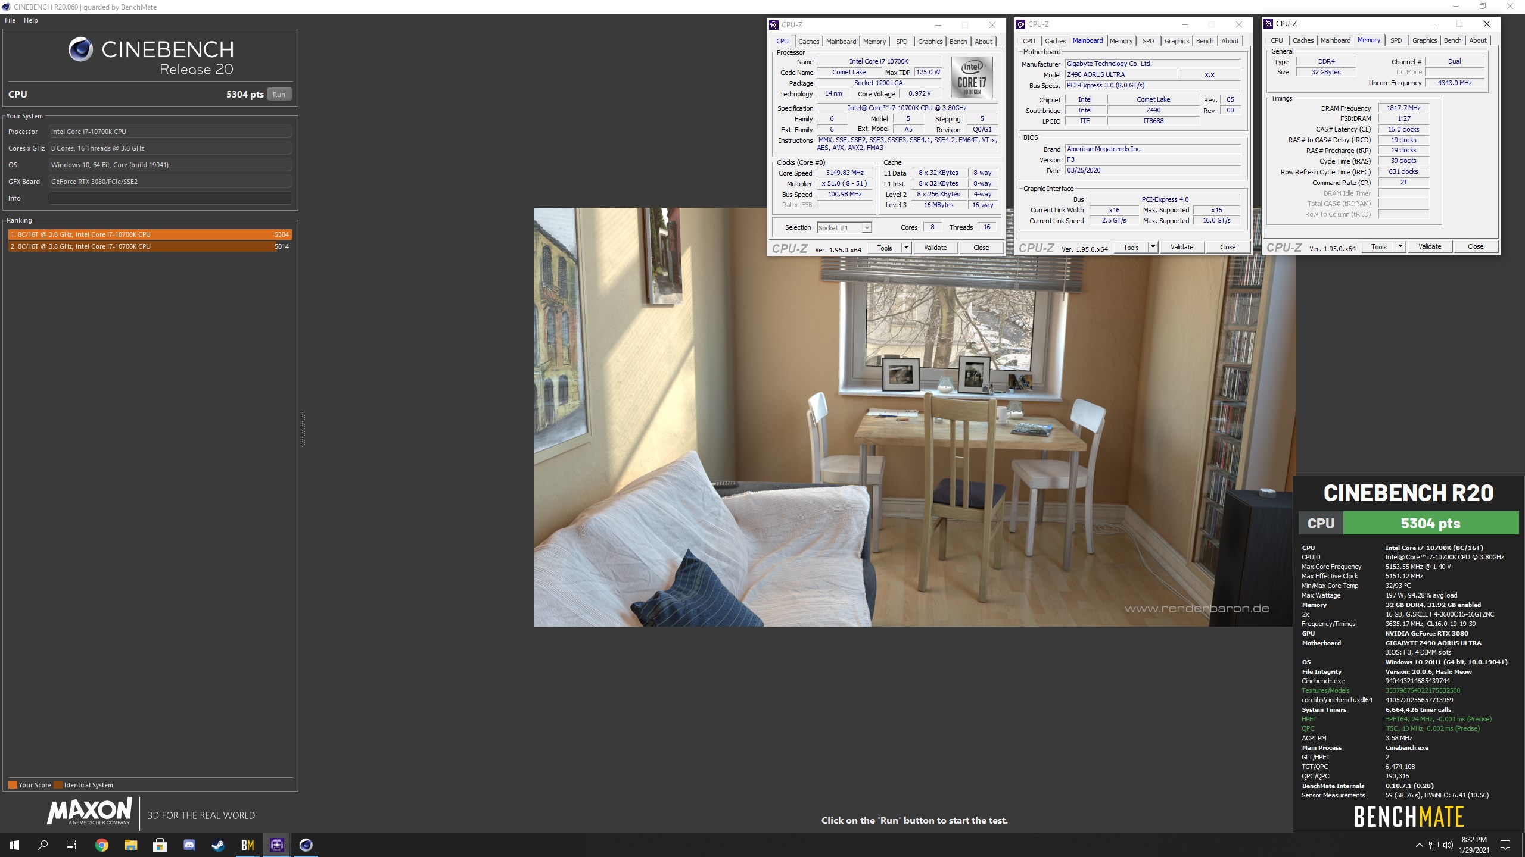Open the notification center icon
Image resolution: width=1525 pixels, height=857 pixels.
[1505, 845]
